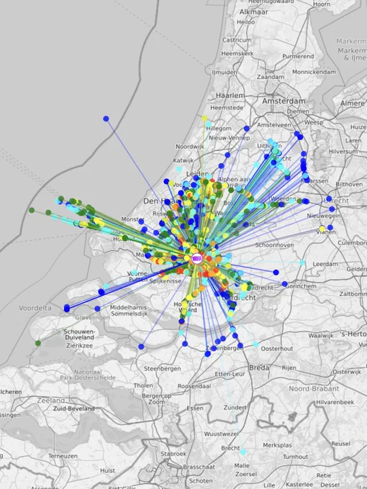This screenshot has height=489, width=367.
Task: Select the green dot nearest Zierikzee
Action: click(x=37, y=343)
